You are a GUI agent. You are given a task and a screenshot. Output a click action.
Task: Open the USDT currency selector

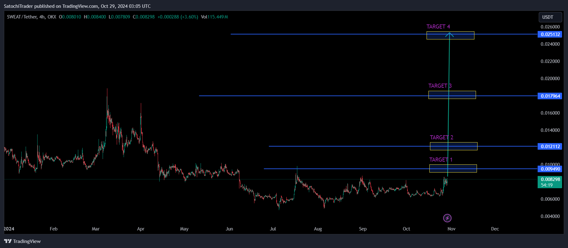(550, 17)
